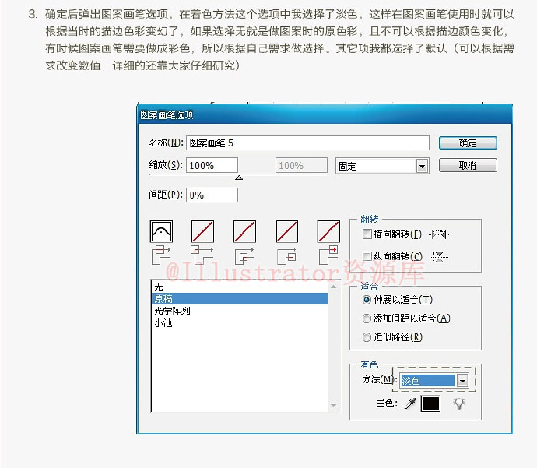Pick key color with eyedropper icon
The height and width of the screenshot is (468, 537).
pyautogui.click(x=410, y=403)
